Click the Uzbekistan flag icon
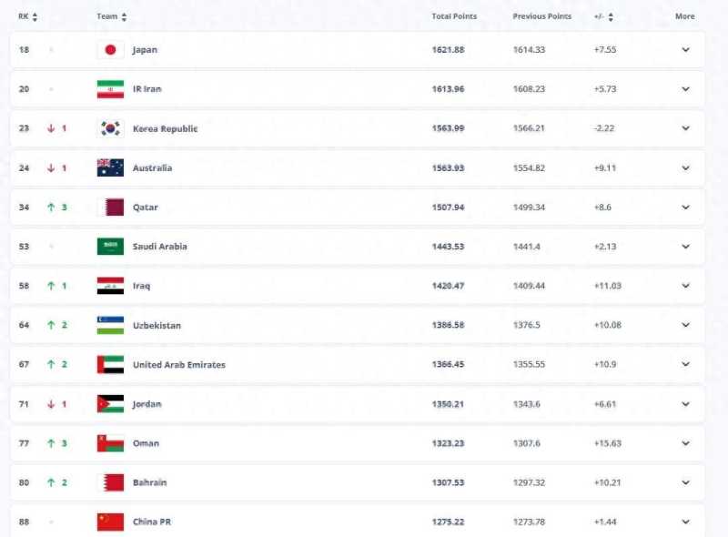This screenshot has width=728, height=537. tap(110, 325)
